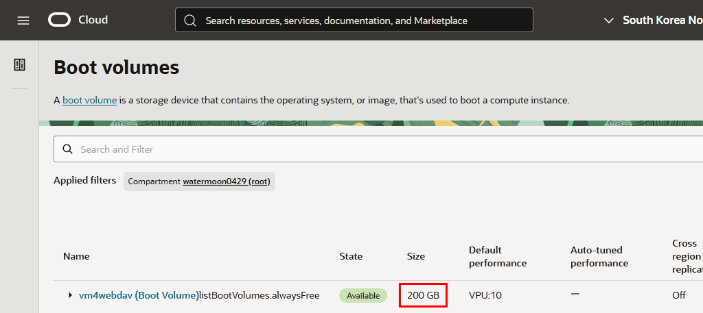Open vm4webdav (Boot Volume) details
This screenshot has height=313, width=703.
[x=137, y=296]
